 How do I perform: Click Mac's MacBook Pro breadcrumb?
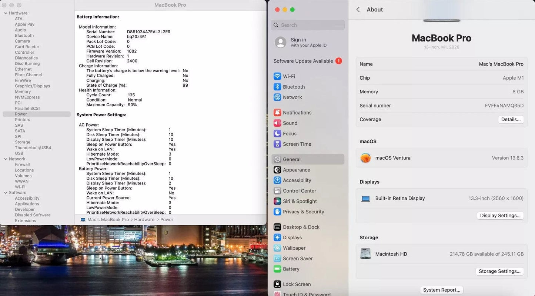pyautogui.click(x=108, y=220)
